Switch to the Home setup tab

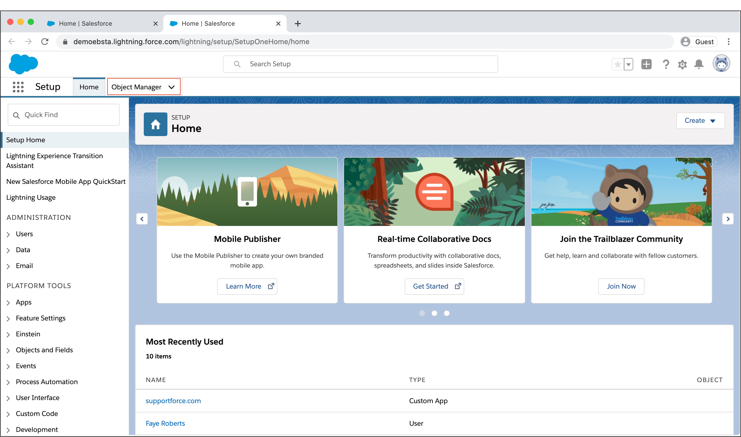(x=89, y=87)
